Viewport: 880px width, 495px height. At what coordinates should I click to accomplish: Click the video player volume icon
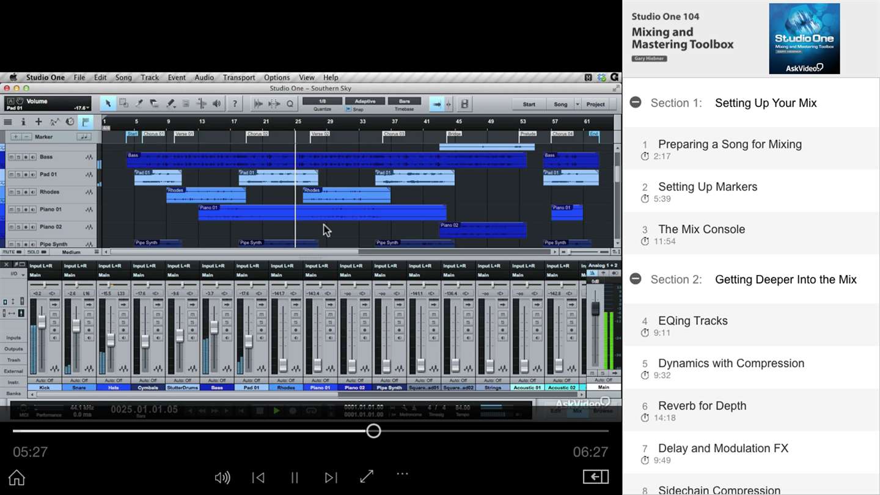point(222,477)
